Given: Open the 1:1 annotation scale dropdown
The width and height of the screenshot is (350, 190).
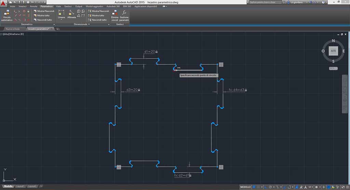Looking at the screenshot, I should click(310, 187).
